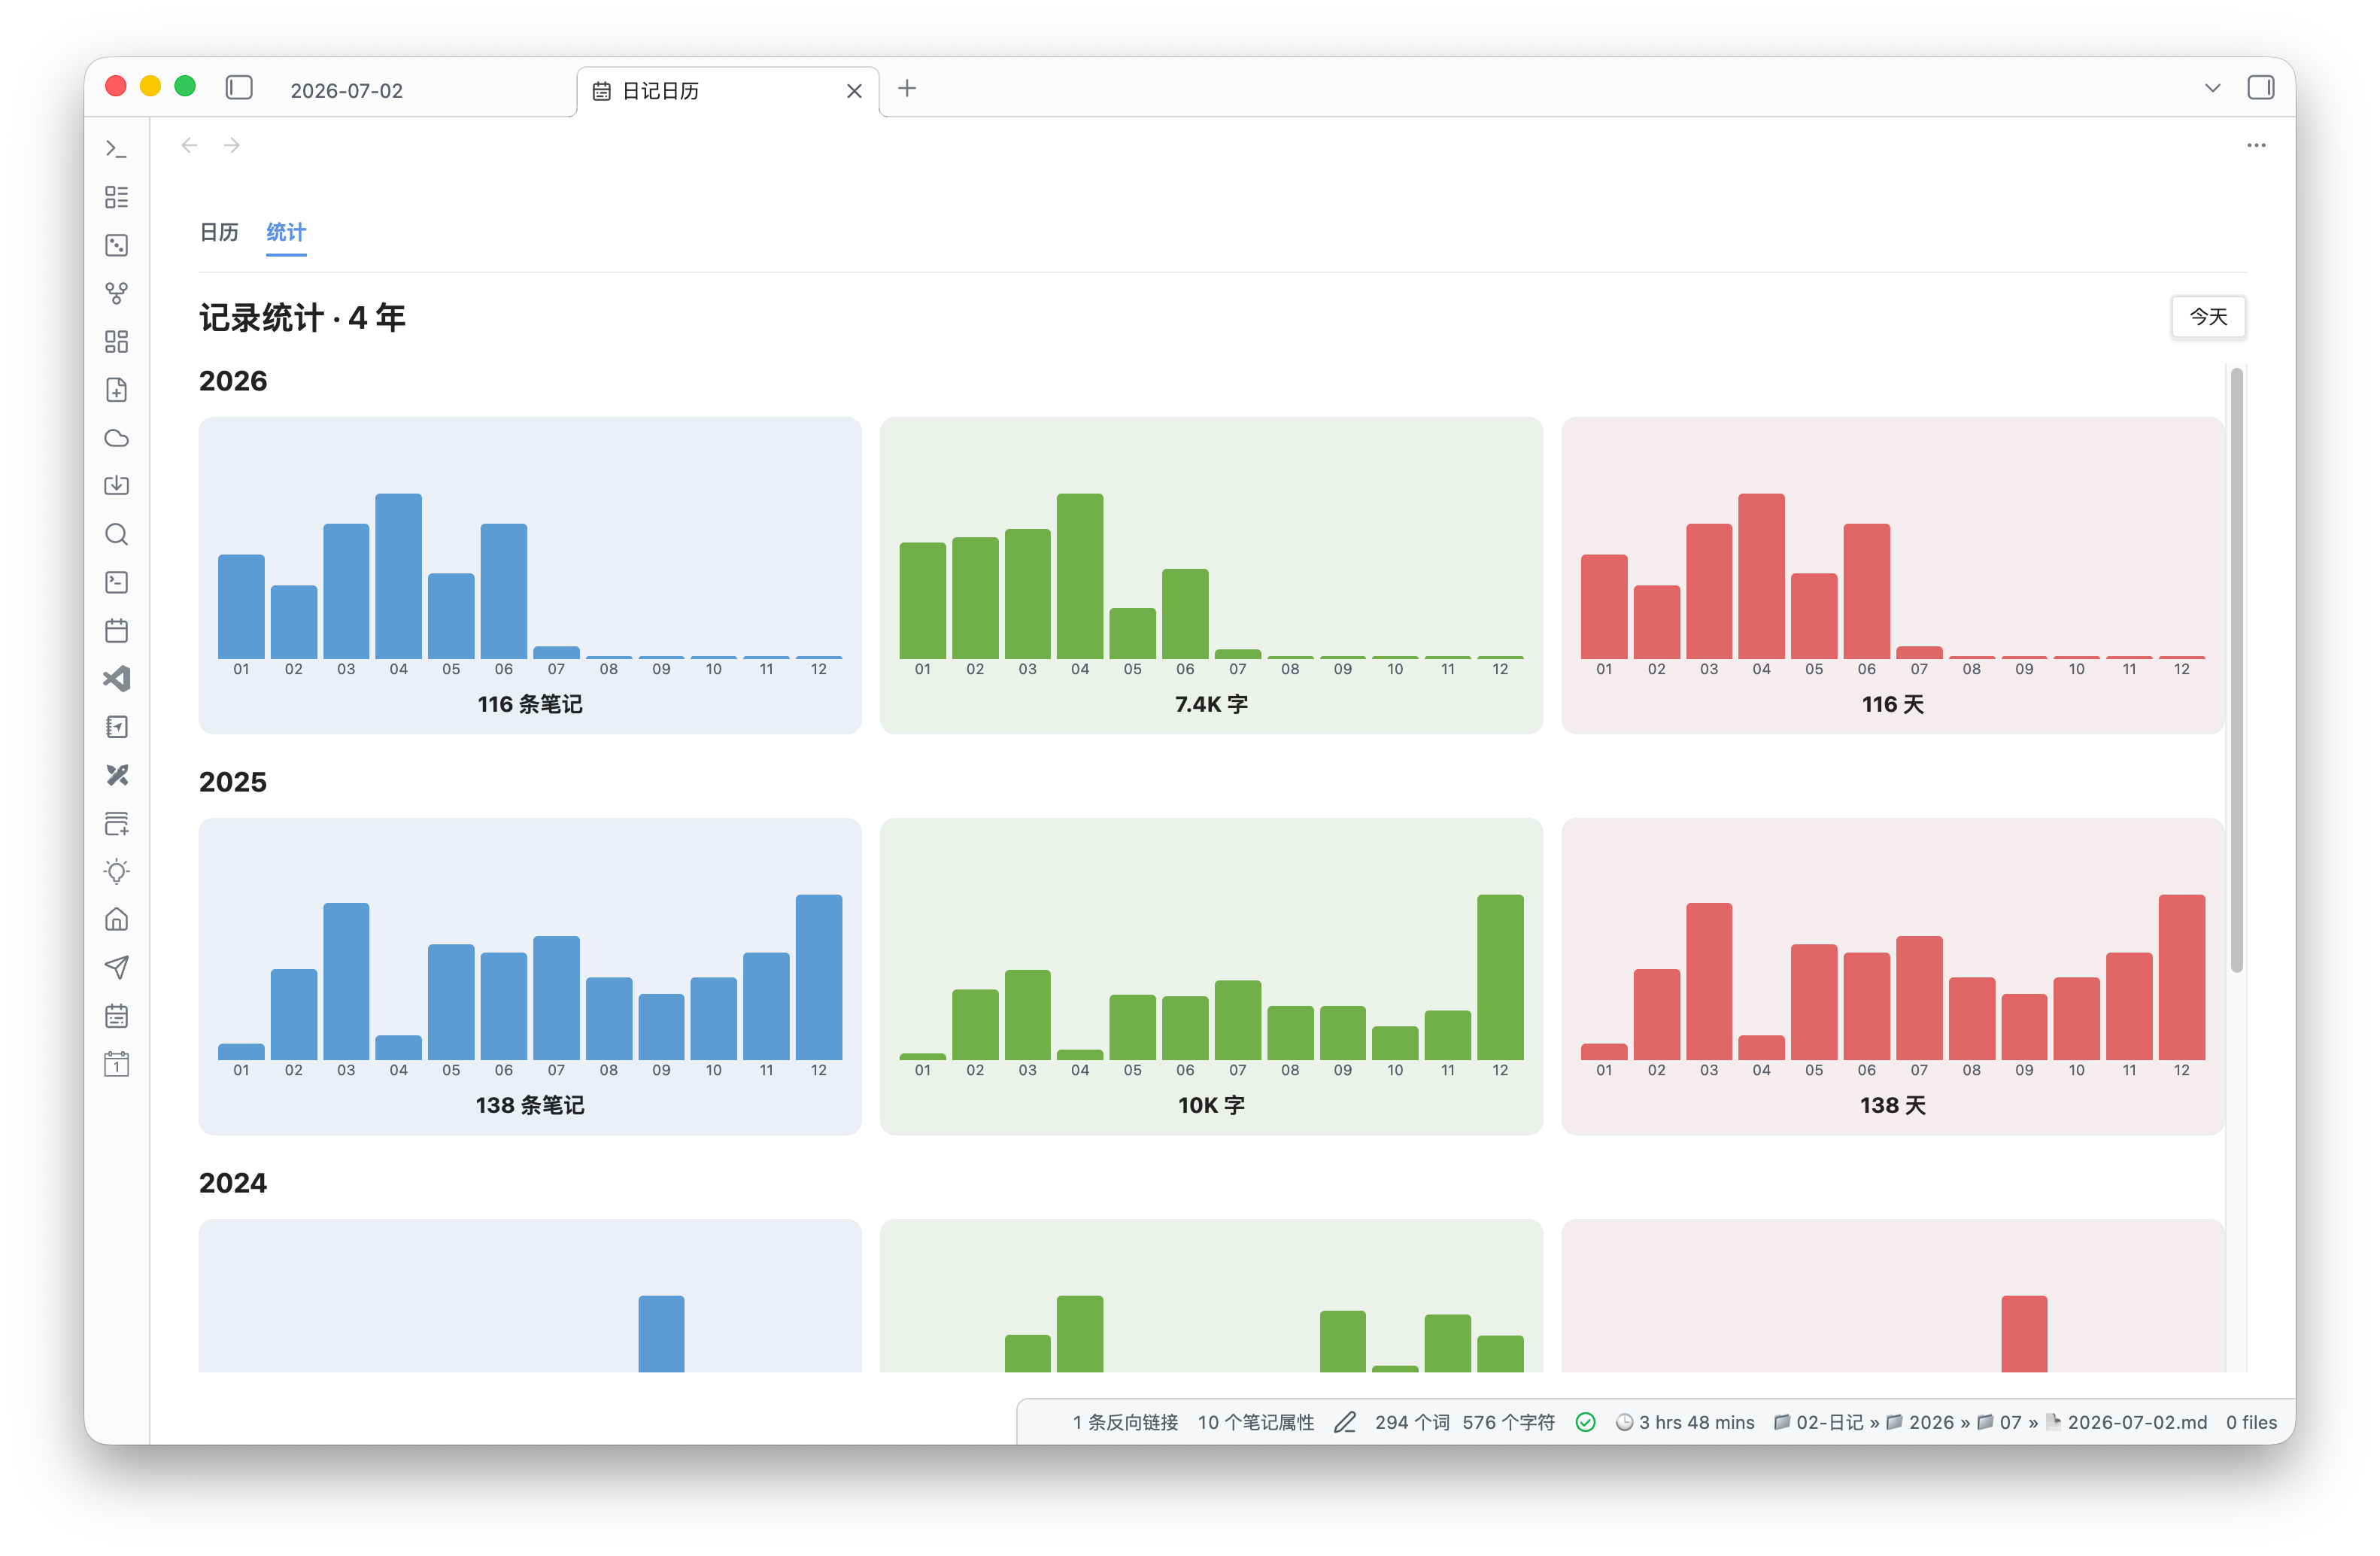Click the 3 hrs 48 mins status entry
Screen dimensions: 2380x1556
[1686, 1422]
